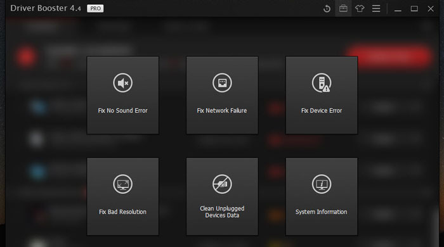Launch the Fix Device Error tool

322,95
